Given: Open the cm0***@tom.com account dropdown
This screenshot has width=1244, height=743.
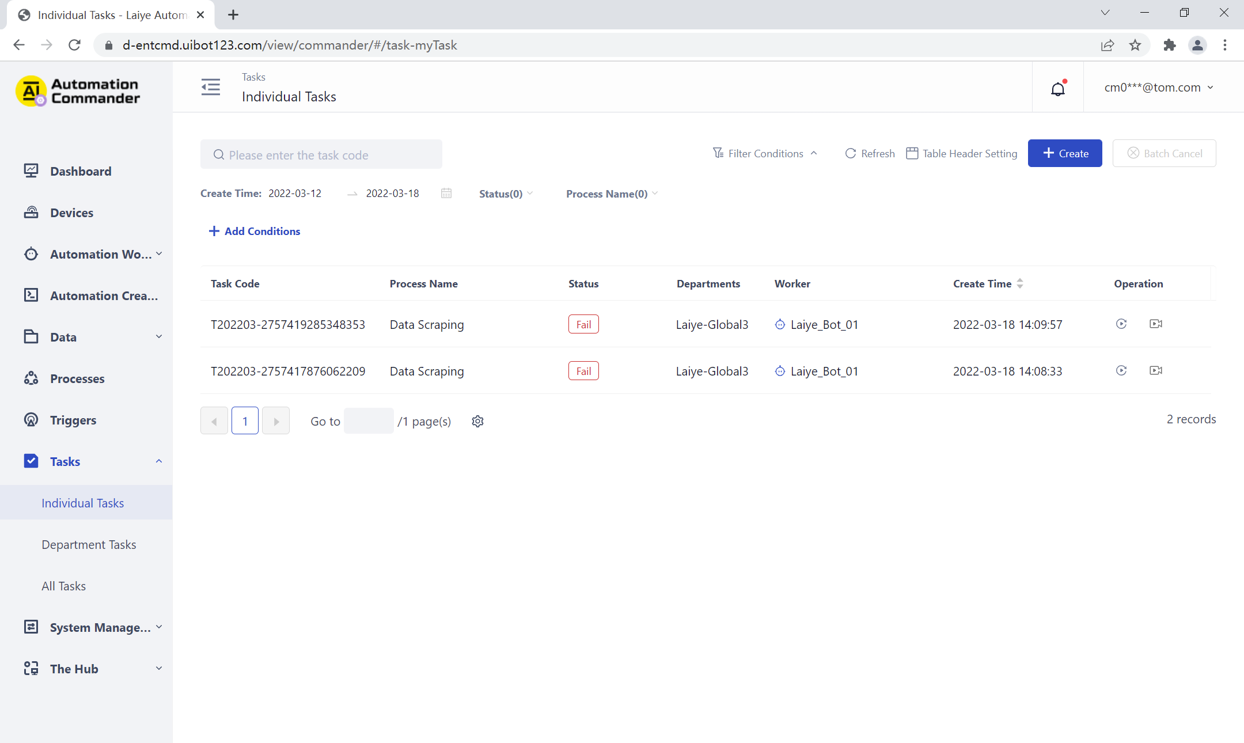Looking at the screenshot, I should tap(1159, 88).
